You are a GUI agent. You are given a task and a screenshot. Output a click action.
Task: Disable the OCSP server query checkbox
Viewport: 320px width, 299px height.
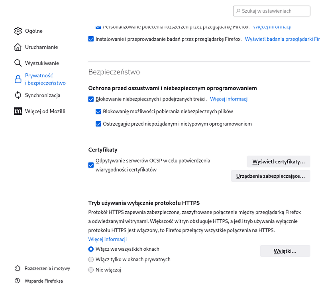tap(91, 165)
